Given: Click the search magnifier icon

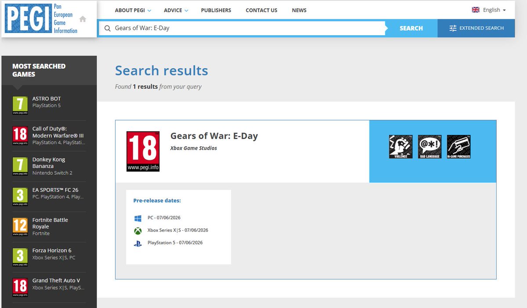Looking at the screenshot, I should pos(107,28).
